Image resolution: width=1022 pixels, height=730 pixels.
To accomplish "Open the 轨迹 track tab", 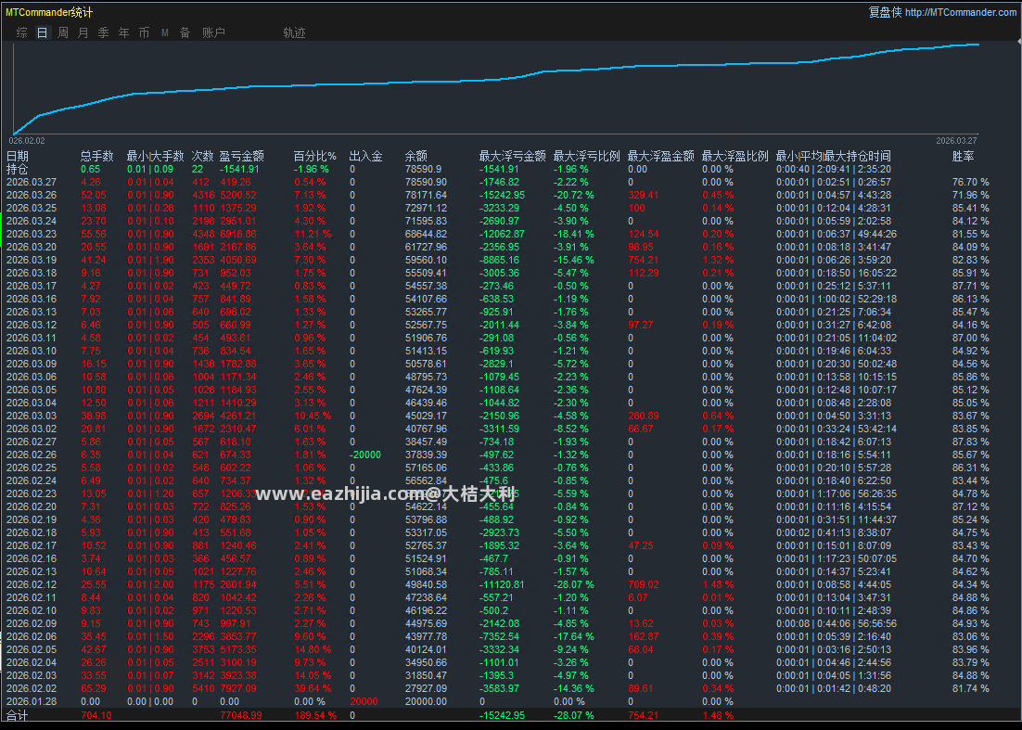I will click(294, 32).
